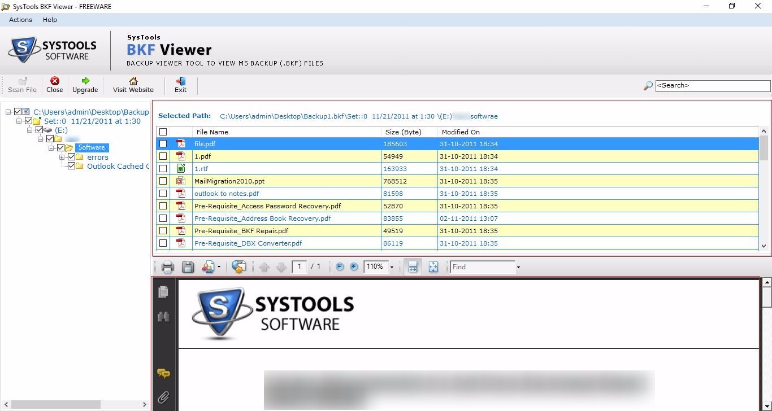Click the size value 768512
Image resolution: width=772 pixels, height=411 pixels.
tap(395, 181)
